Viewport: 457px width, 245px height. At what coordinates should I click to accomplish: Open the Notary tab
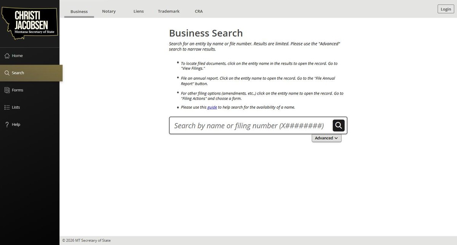(x=109, y=11)
